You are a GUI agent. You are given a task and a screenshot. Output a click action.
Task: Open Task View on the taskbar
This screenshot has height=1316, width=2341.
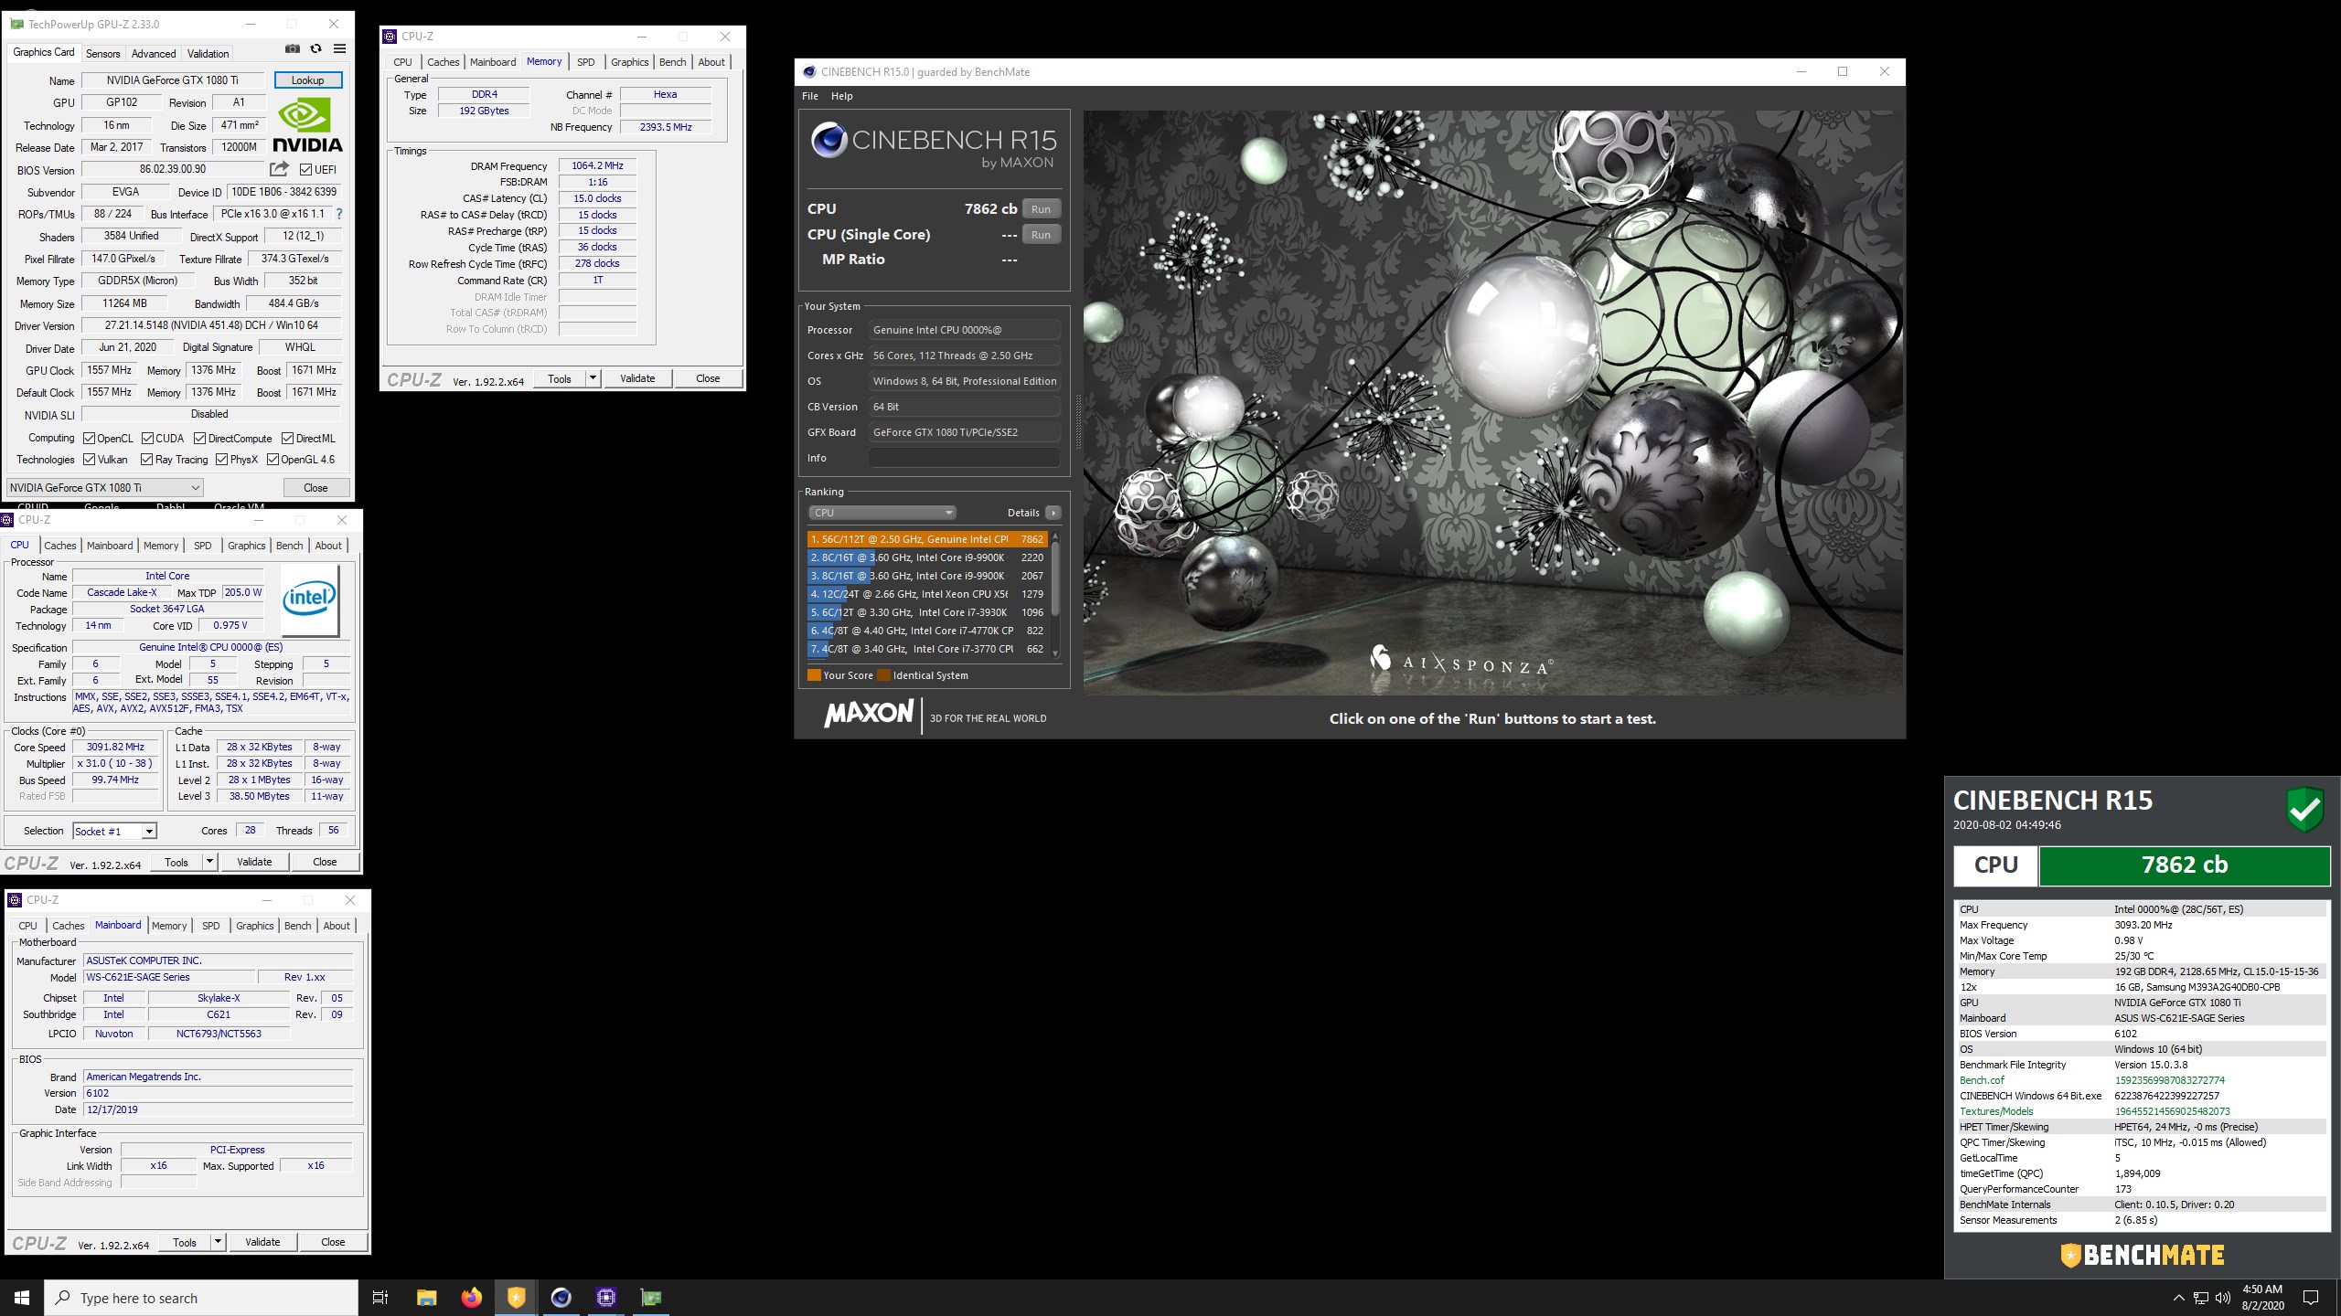380,1298
